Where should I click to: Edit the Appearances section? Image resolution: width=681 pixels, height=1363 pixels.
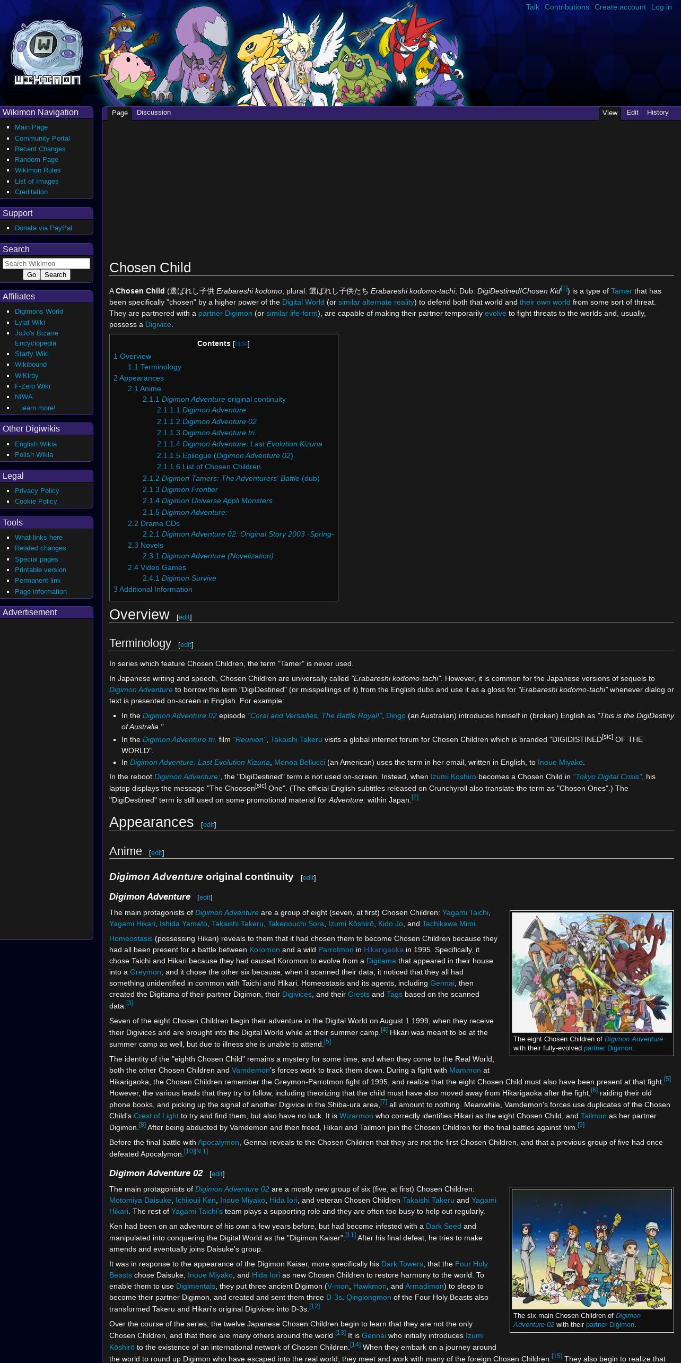click(x=208, y=825)
